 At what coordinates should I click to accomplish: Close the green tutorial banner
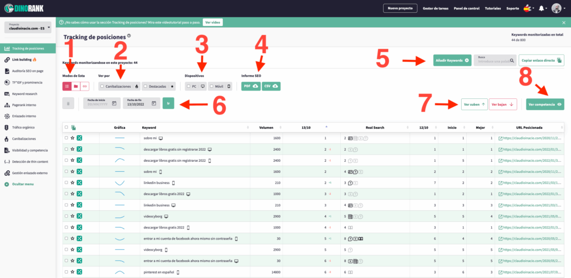(564, 22)
